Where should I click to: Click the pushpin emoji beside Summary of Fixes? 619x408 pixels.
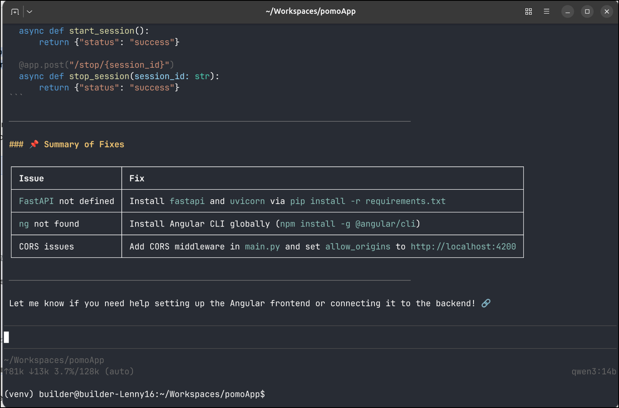pos(34,144)
